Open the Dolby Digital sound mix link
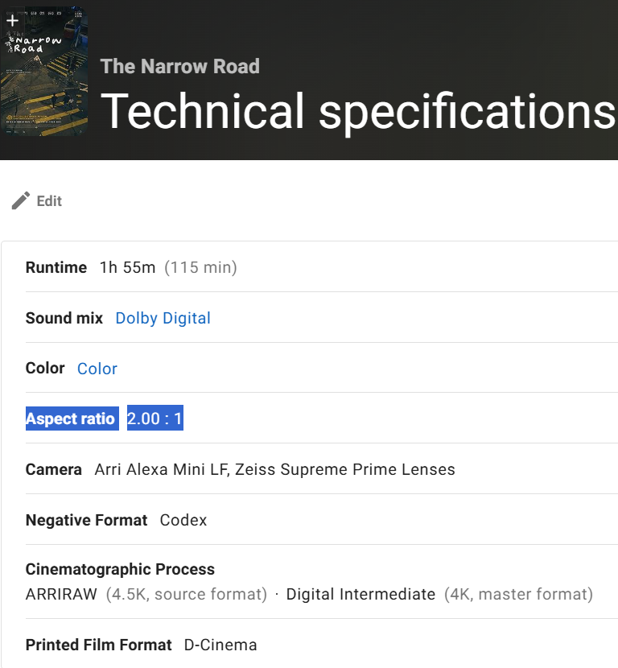 coord(163,318)
